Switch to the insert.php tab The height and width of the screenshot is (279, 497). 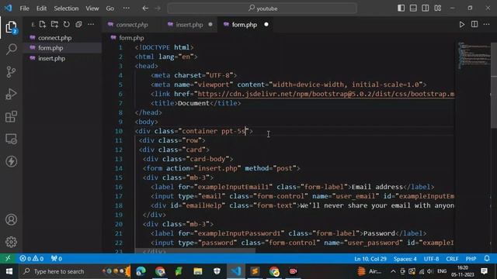click(x=189, y=25)
